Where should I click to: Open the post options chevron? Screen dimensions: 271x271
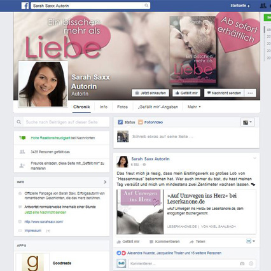tap(254, 158)
